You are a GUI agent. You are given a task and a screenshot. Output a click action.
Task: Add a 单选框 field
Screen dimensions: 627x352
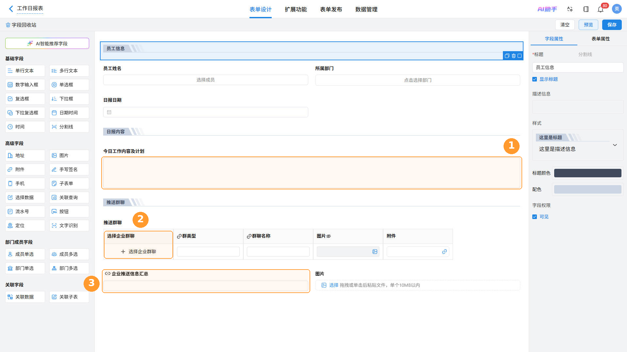point(69,85)
